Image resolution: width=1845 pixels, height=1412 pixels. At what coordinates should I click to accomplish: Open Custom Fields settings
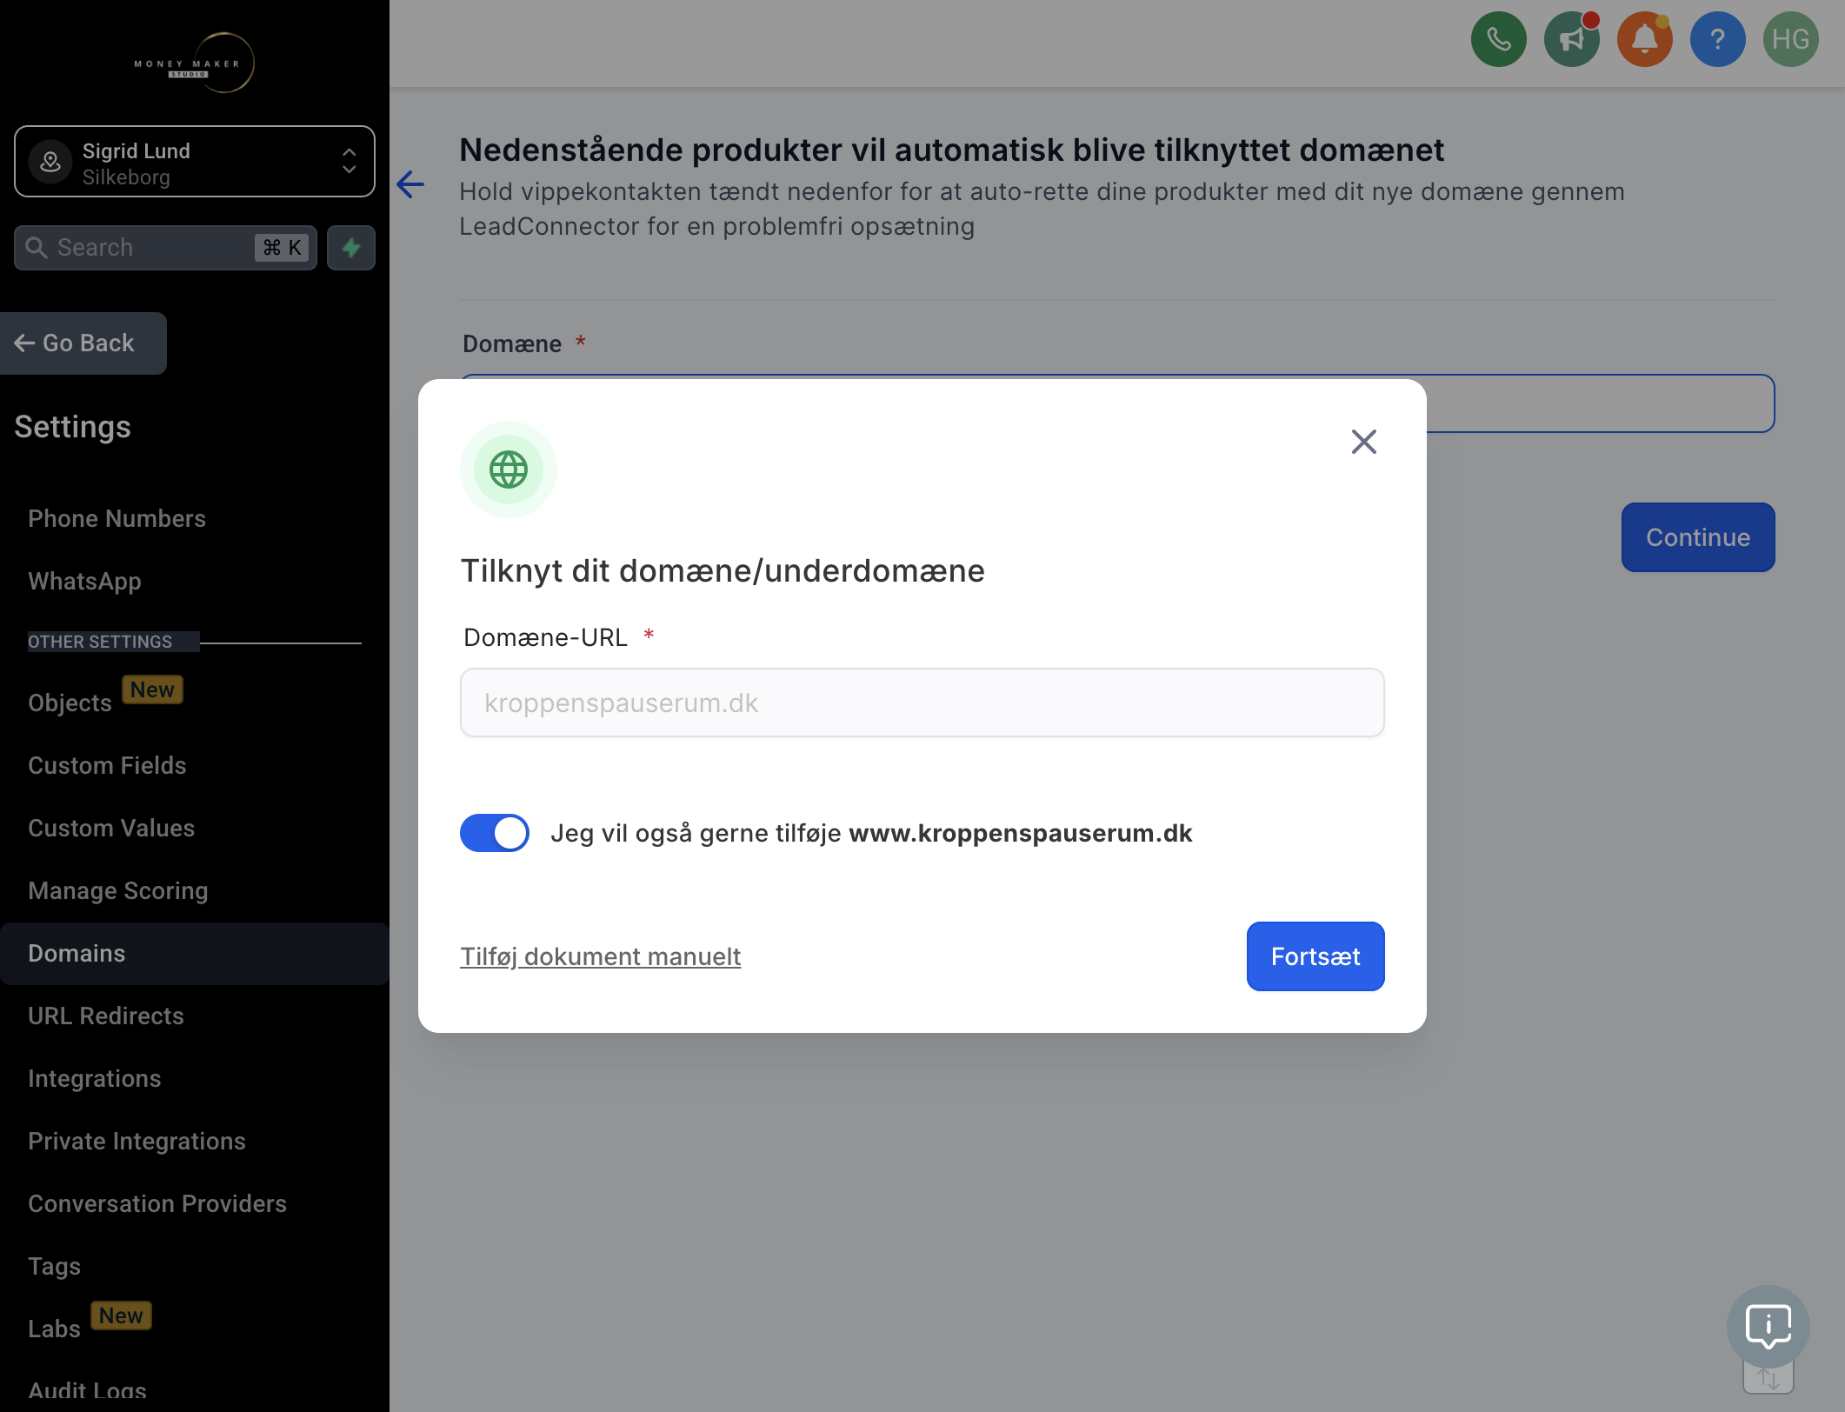click(x=107, y=766)
